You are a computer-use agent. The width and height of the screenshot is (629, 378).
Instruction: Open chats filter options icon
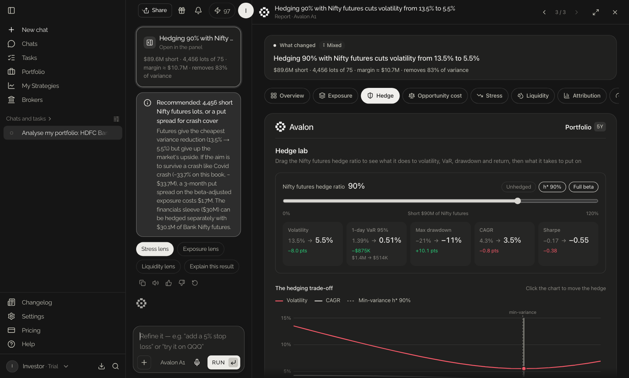[x=116, y=119]
